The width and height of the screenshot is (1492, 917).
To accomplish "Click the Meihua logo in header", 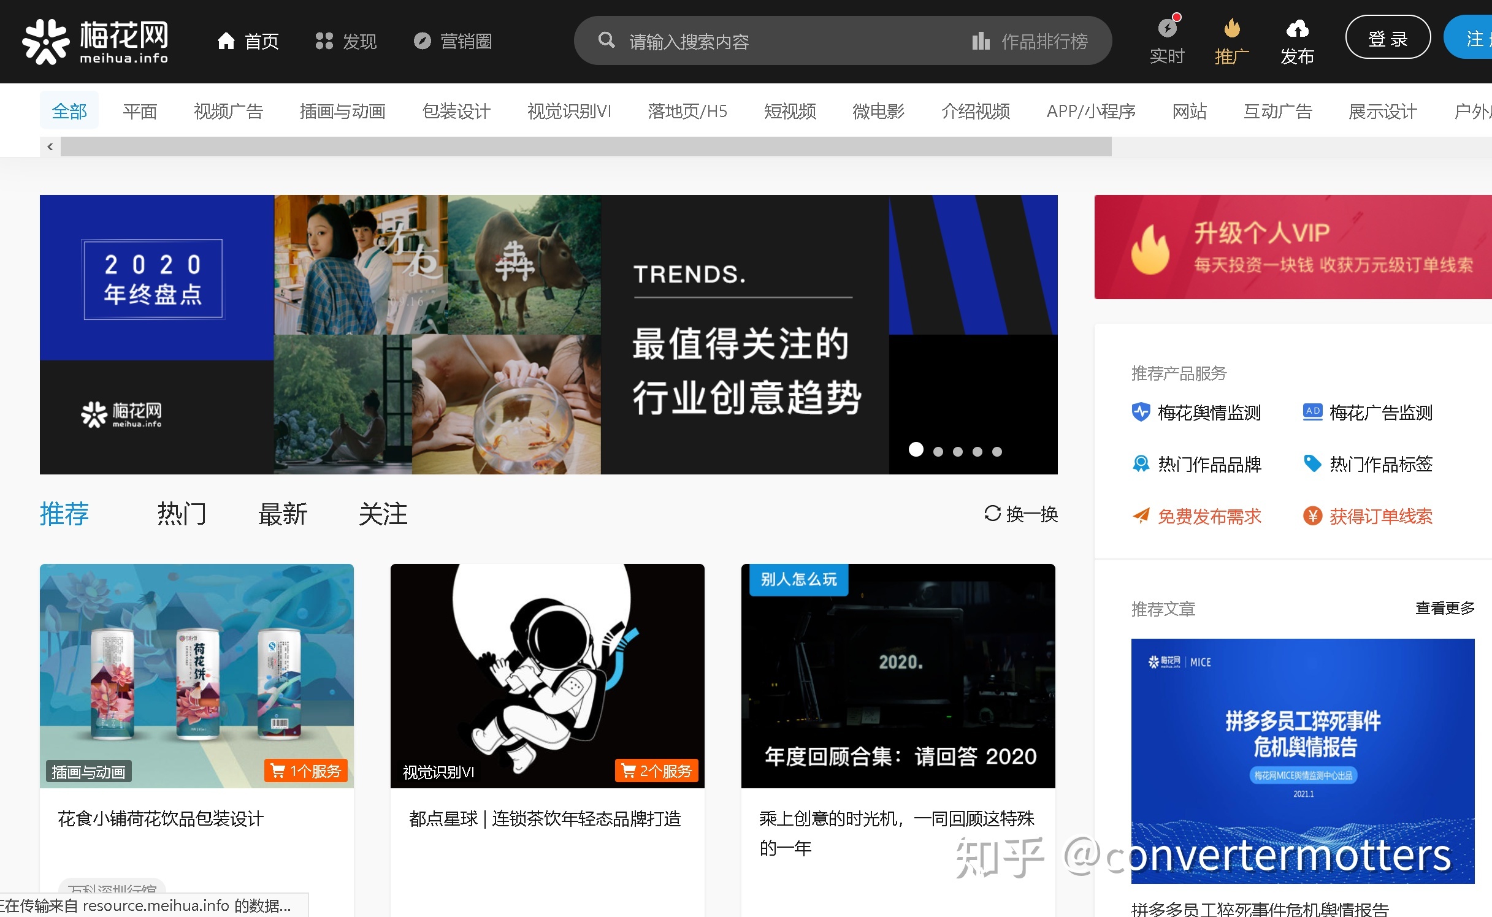I will coord(95,41).
